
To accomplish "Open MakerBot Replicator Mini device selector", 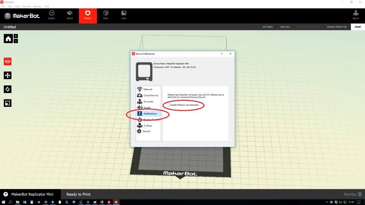I will pos(30,194).
